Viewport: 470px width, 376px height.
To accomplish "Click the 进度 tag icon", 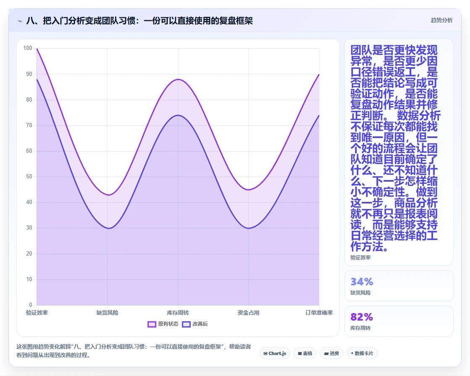I will (326, 353).
